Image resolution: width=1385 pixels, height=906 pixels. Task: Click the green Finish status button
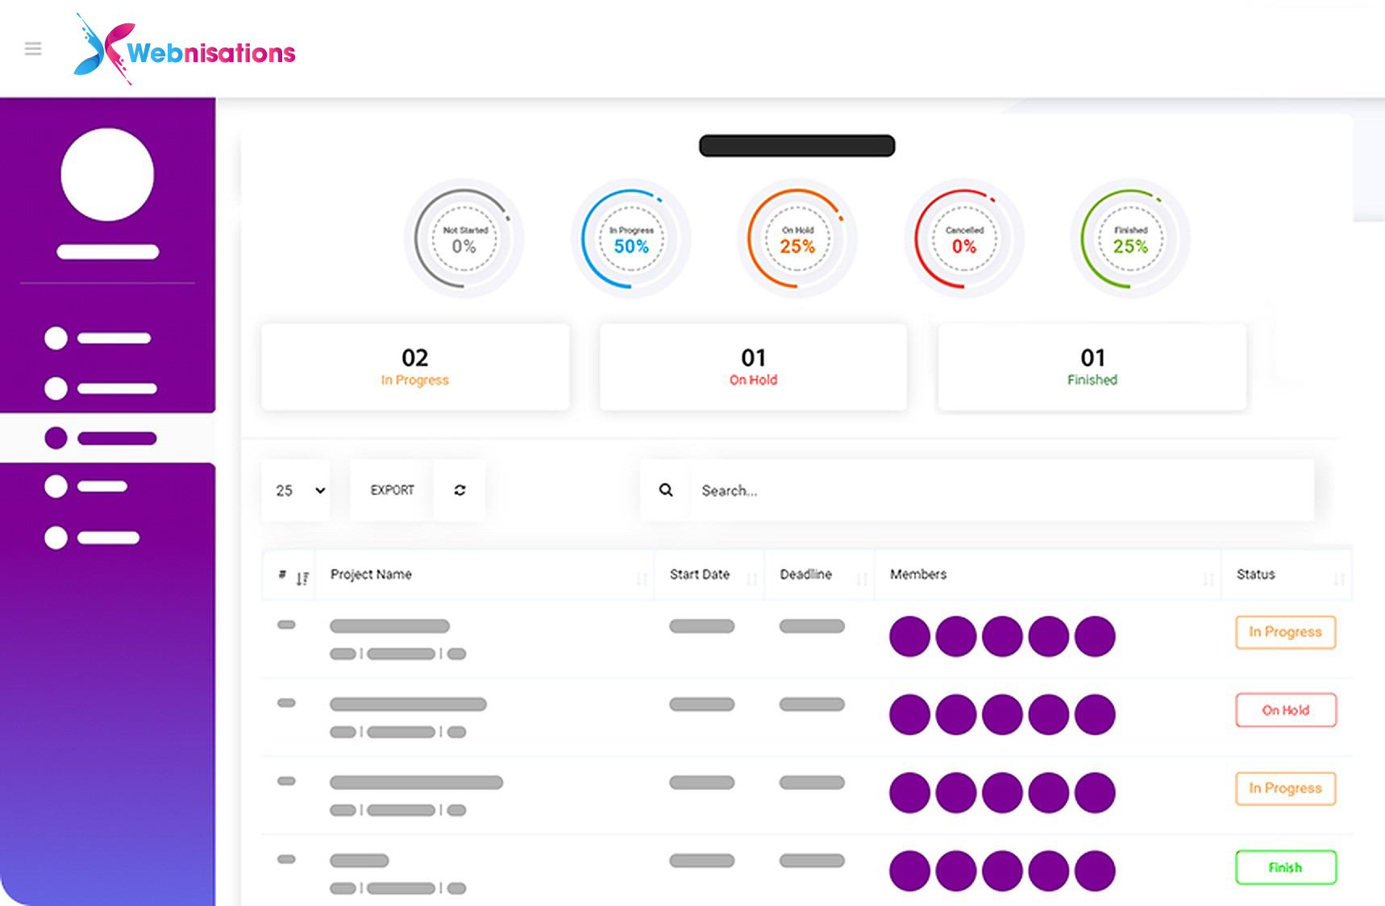[1285, 867]
